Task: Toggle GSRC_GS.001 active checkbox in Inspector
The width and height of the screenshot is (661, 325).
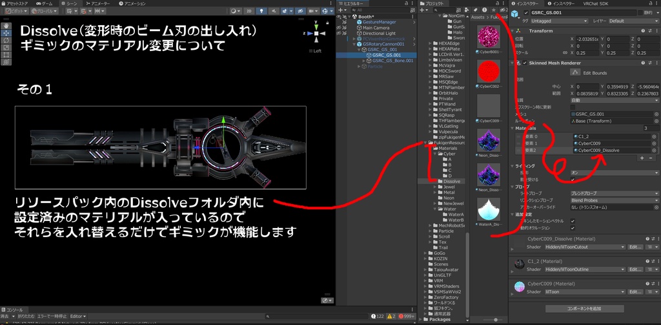Action: click(526, 13)
